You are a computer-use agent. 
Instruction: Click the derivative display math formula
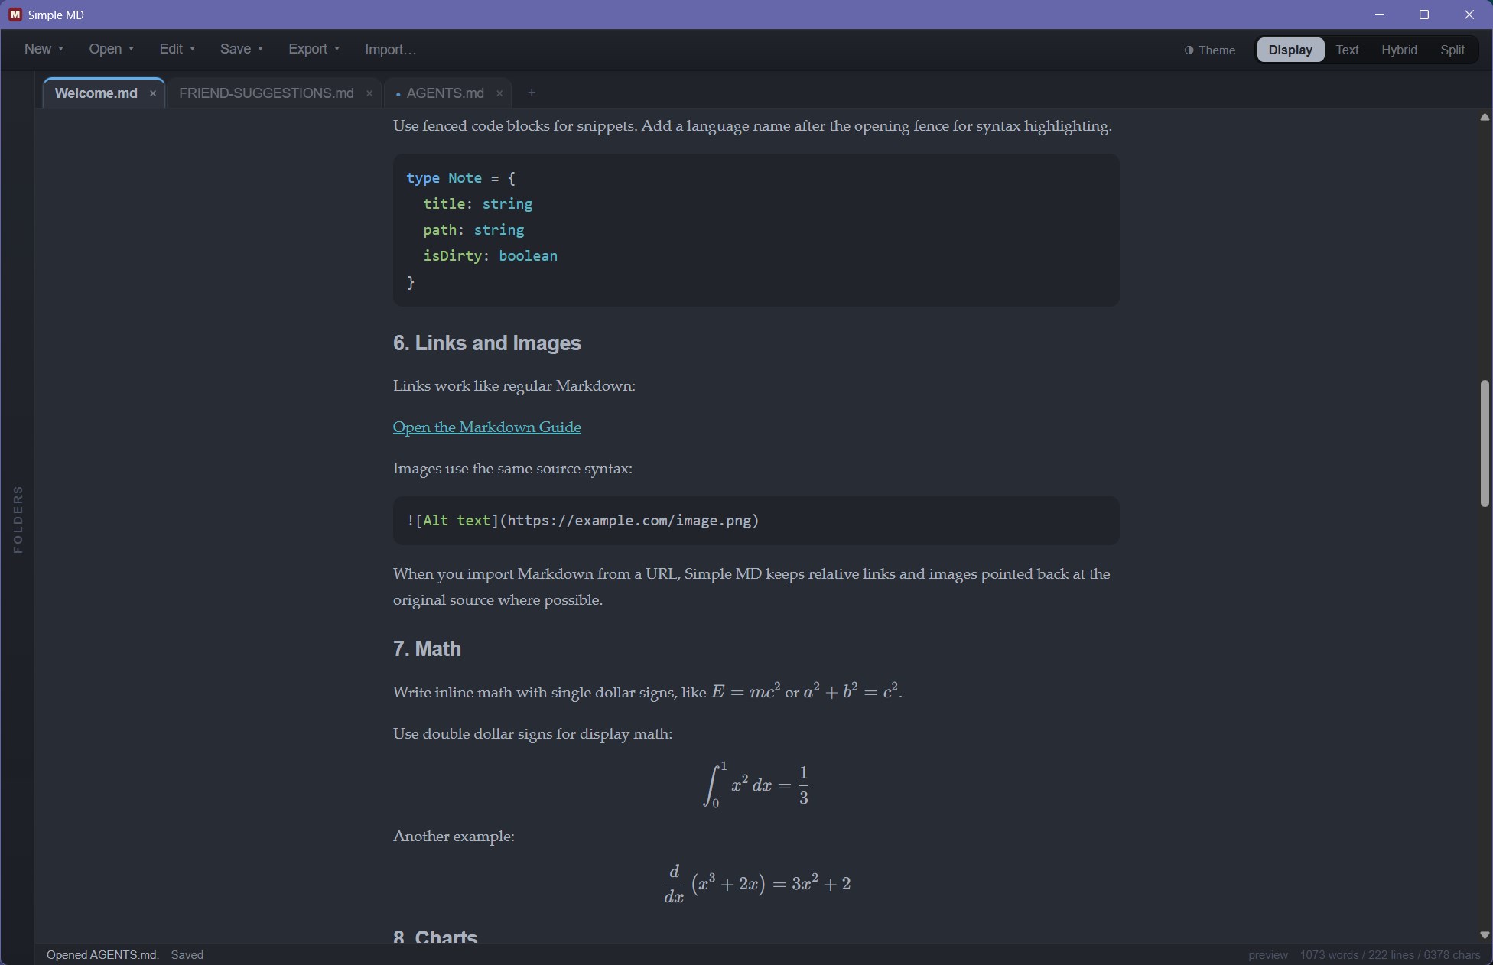(x=757, y=884)
